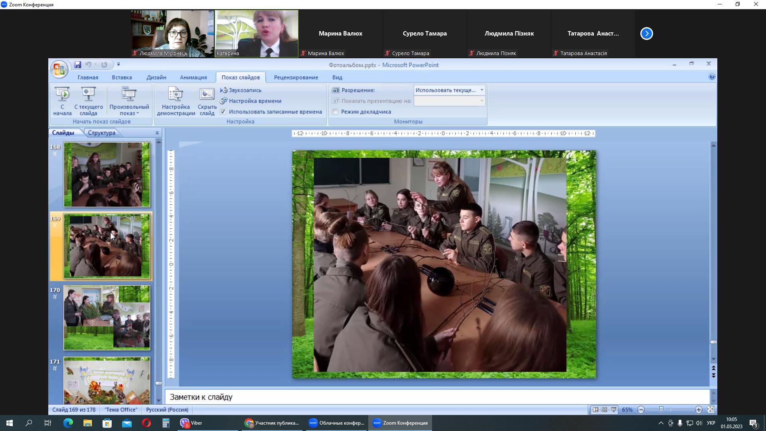Expand Произвольный показ dropdown
The height and width of the screenshot is (431, 766).
click(x=129, y=110)
